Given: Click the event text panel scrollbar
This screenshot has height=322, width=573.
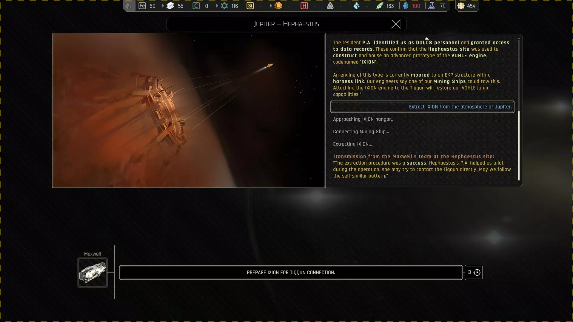Looking at the screenshot, I should tap(519, 145).
